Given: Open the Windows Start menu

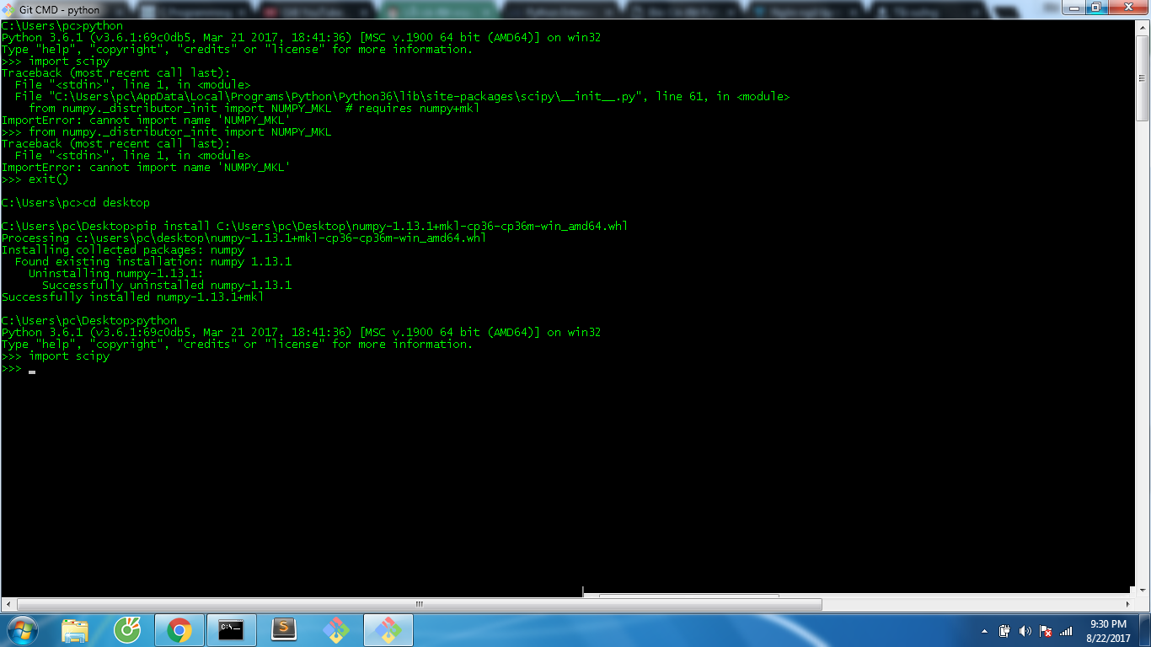Looking at the screenshot, I should (22, 629).
